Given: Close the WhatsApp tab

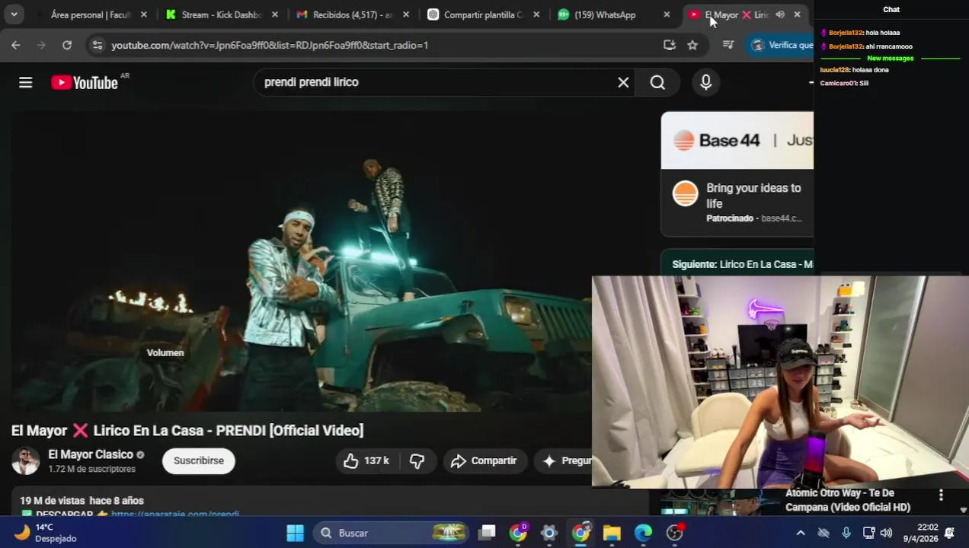Looking at the screenshot, I should 667,14.
